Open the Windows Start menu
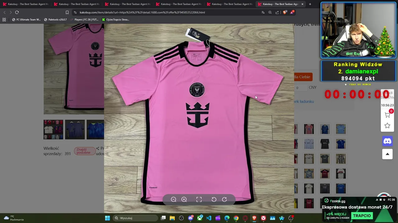398x223 pixels. pyautogui.click(x=107, y=218)
